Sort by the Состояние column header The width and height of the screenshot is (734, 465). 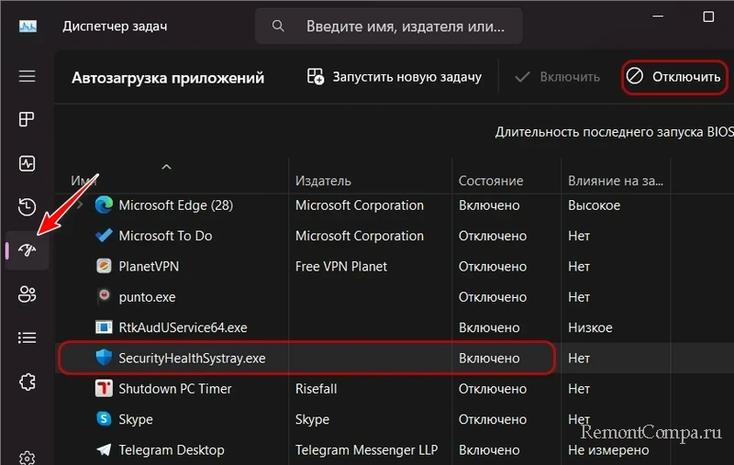coord(491,181)
